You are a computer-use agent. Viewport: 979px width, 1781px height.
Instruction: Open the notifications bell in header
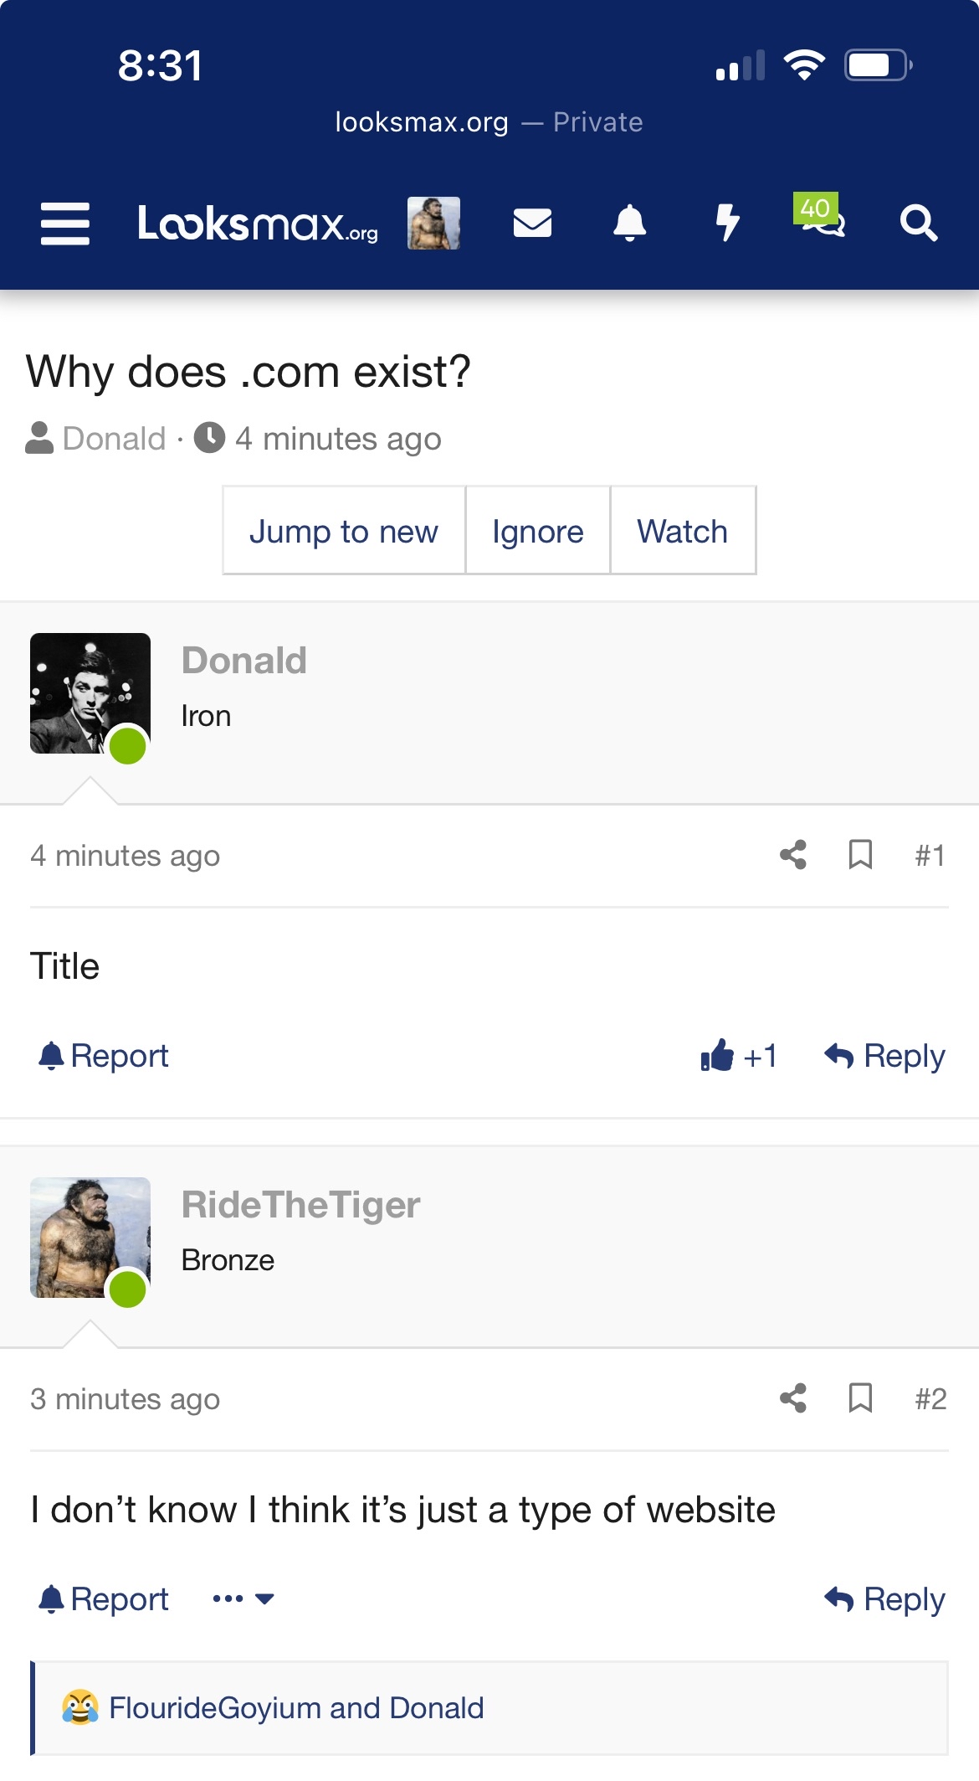pos(629,224)
